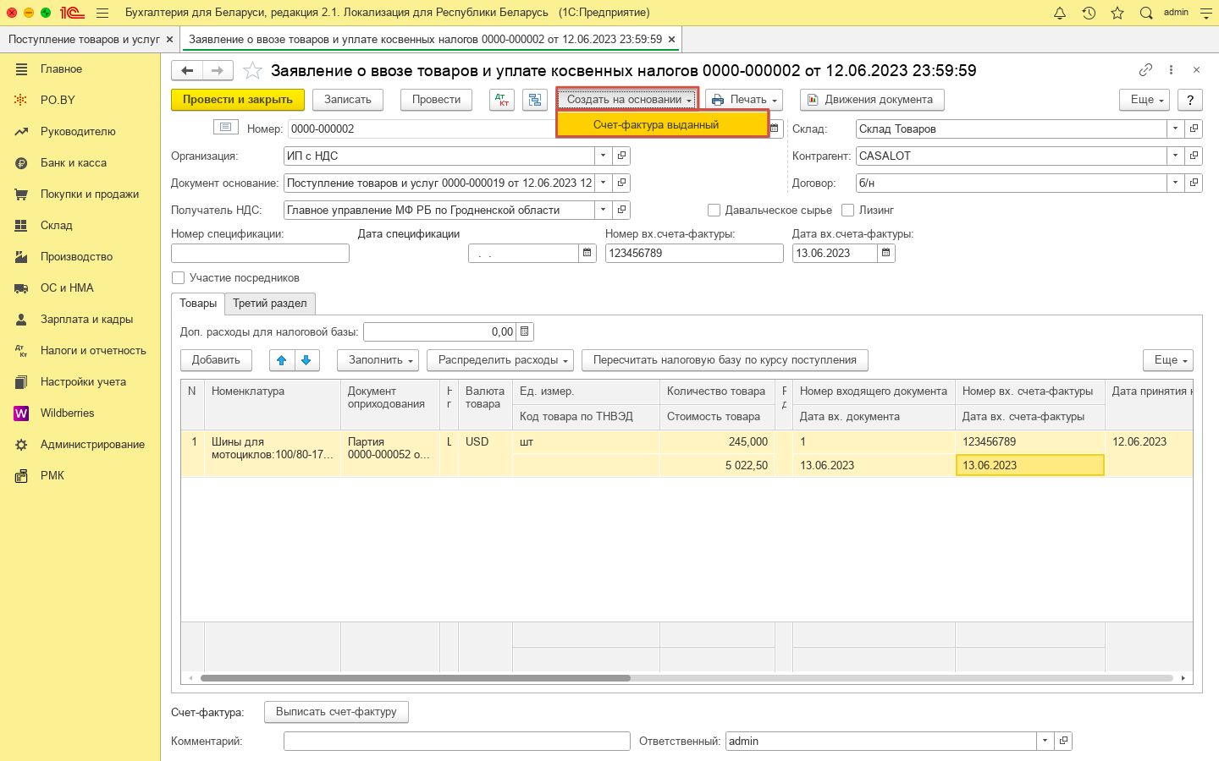
Task: Show Дт/Кт document postings icon
Action: (x=502, y=100)
